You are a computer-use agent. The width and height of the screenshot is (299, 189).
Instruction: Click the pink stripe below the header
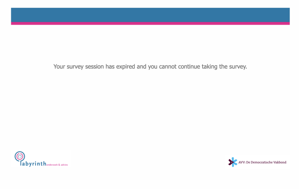(x=150, y=24)
